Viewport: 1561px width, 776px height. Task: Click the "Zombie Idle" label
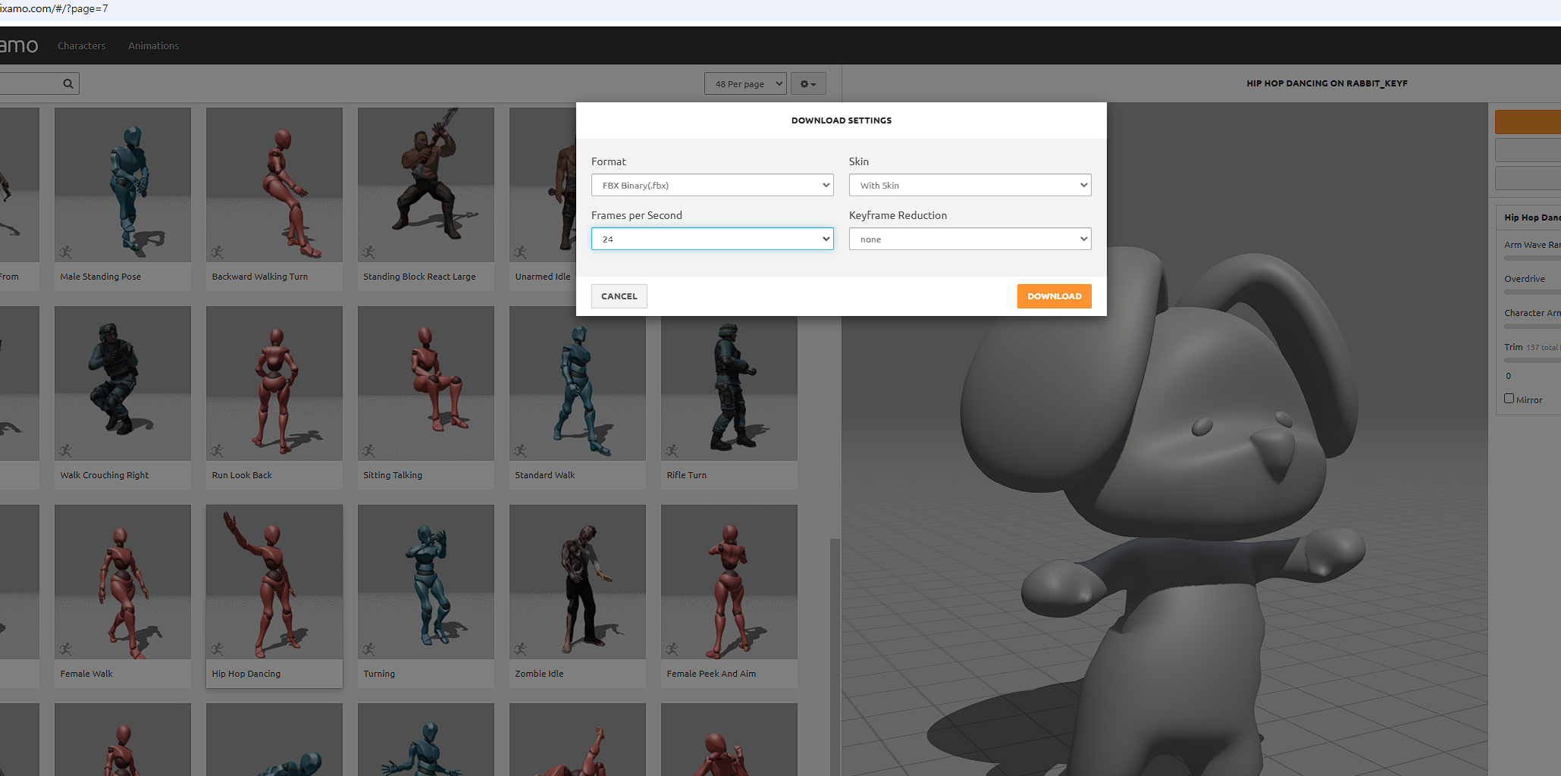point(539,674)
